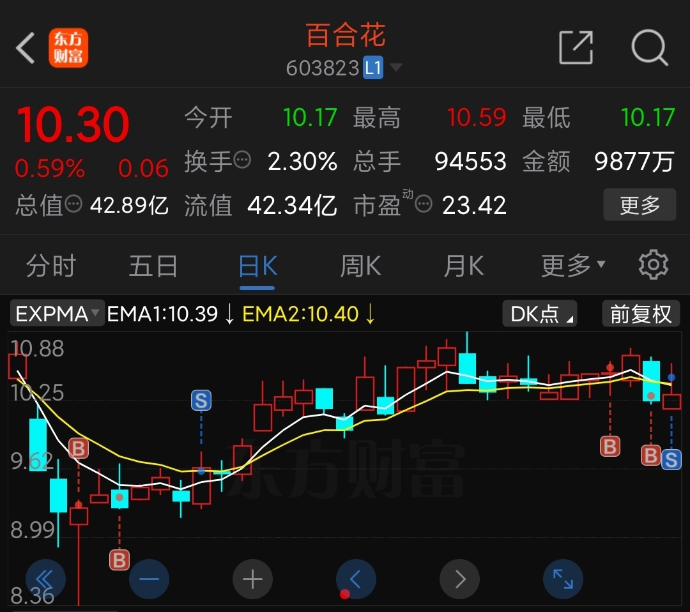Tap the info icon beside 市盈
690x612 pixels.
tap(424, 204)
